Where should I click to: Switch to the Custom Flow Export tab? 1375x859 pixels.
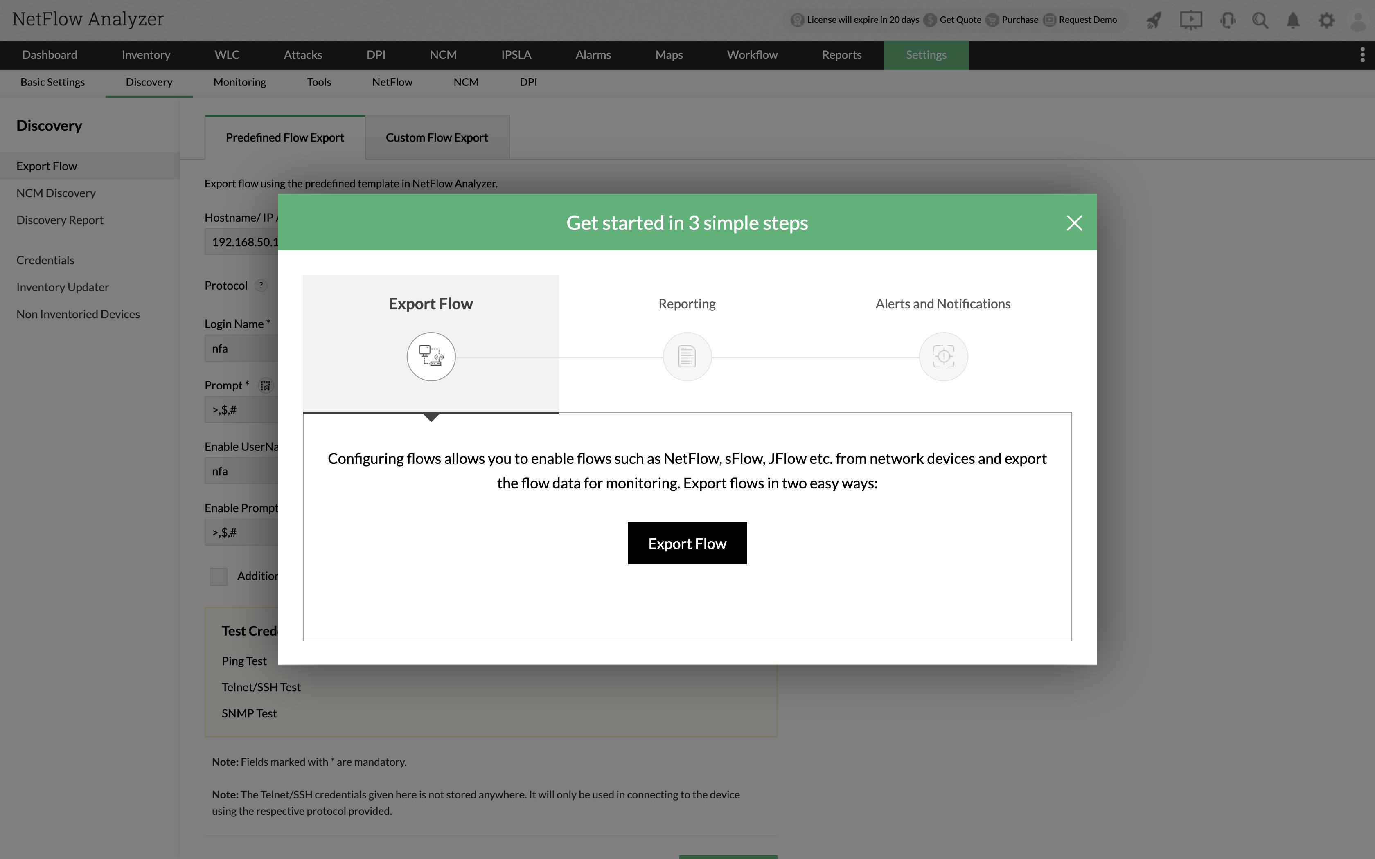coord(436,137)
